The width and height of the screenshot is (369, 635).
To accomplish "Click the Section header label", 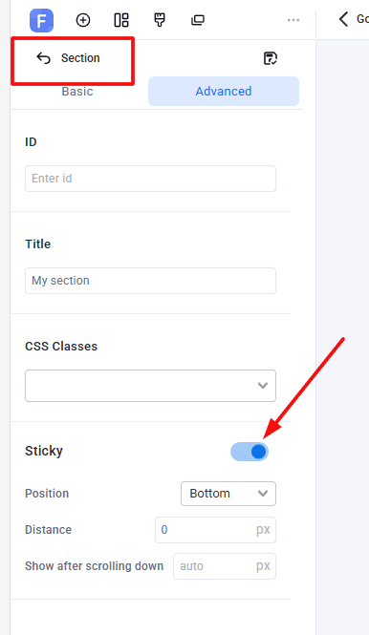I will [x=80, y=58].
